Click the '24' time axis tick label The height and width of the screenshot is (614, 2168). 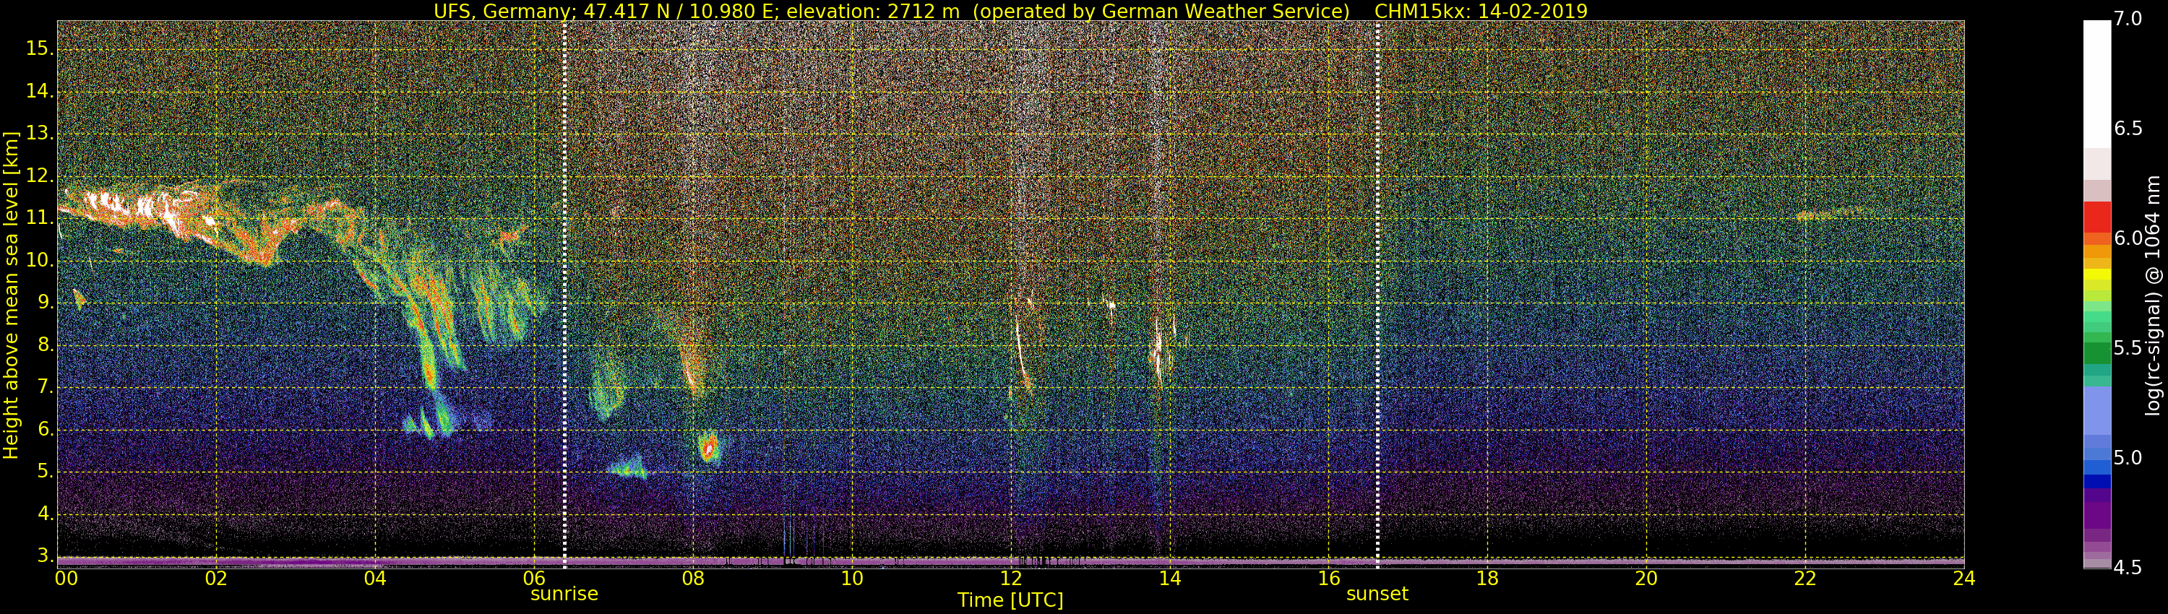[x=1964, y=579]
